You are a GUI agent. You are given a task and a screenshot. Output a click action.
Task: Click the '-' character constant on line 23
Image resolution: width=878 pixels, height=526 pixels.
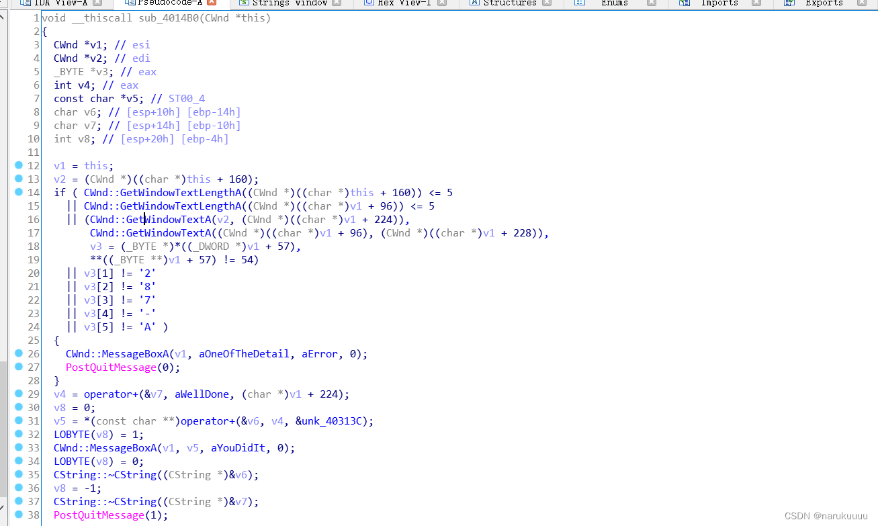click(x=147, y=314)
